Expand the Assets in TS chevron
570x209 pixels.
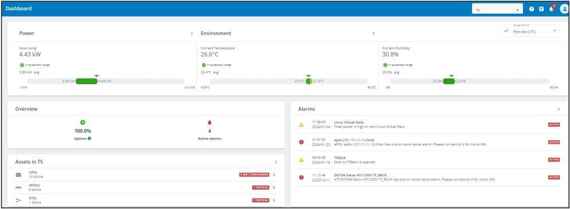click(x=276, y=162)
